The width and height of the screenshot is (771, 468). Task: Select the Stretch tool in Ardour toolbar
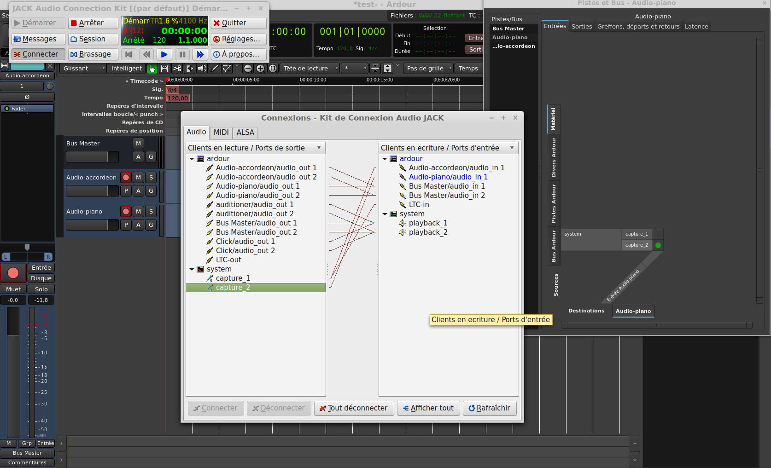(189, 69)
